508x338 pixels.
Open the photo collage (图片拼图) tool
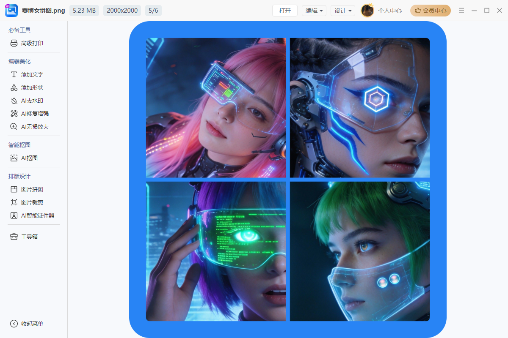coord(32,189)
